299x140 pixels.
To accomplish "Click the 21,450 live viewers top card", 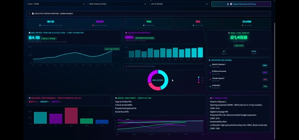I will [247, 23].
